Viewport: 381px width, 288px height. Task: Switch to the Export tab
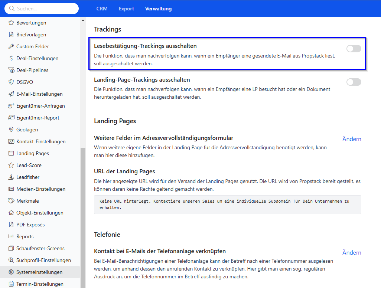click(x=126, y=9)
